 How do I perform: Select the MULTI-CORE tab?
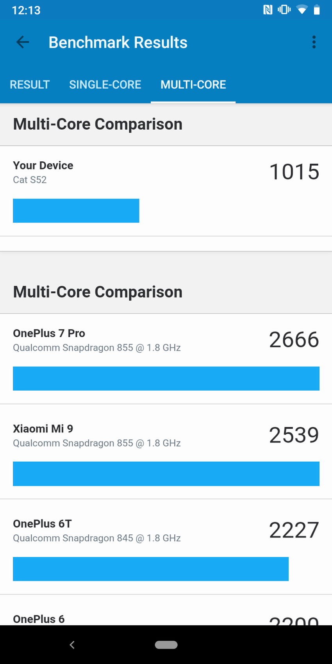(x=193, y=84)
